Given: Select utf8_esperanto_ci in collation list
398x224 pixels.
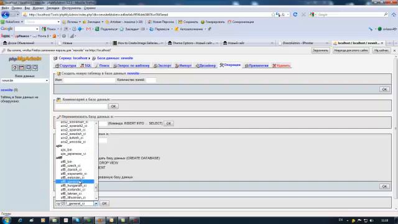Looking at the screenshot, I should 74,174.
